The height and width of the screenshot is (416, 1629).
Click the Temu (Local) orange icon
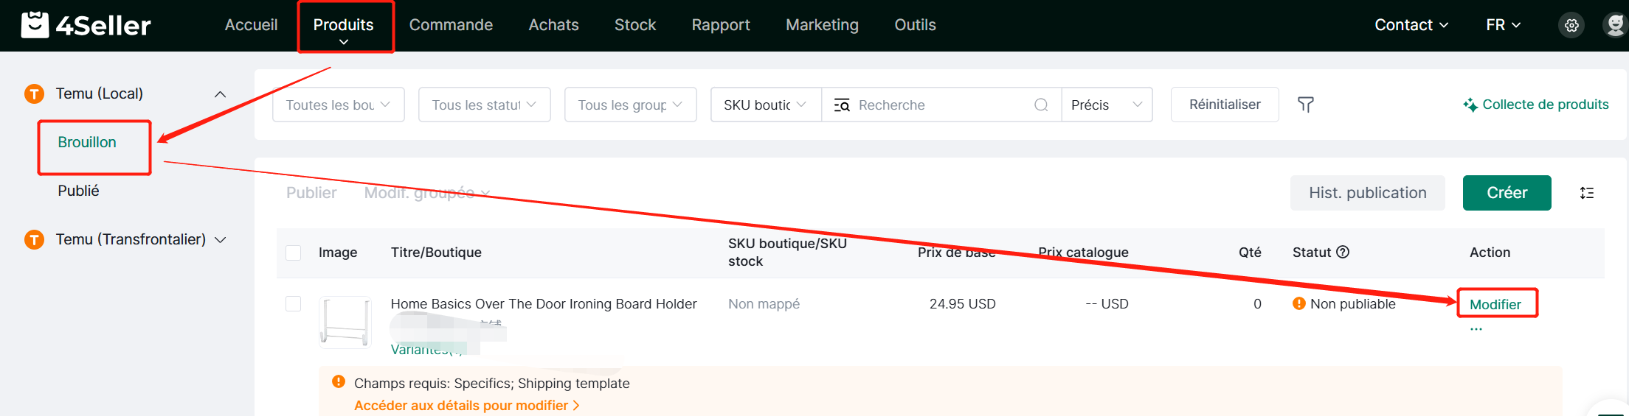click(x=34, y=94)
